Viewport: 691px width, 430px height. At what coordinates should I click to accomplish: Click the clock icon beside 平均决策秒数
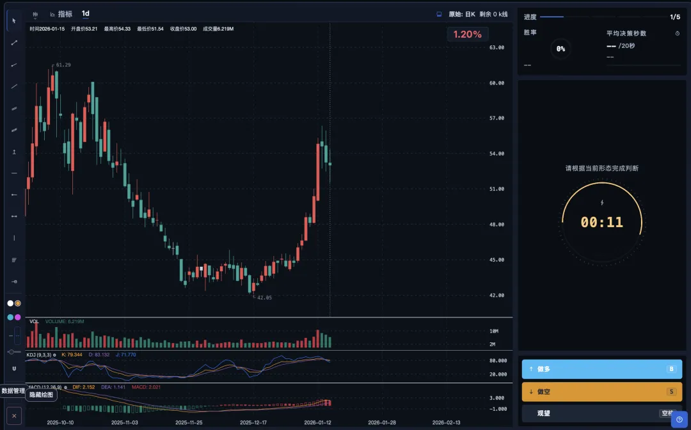point(678,33)
